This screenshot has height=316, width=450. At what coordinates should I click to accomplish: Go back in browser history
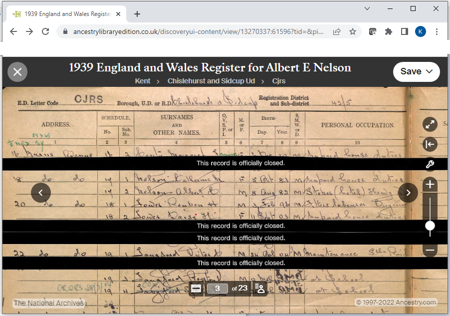(x=13, y=31)
